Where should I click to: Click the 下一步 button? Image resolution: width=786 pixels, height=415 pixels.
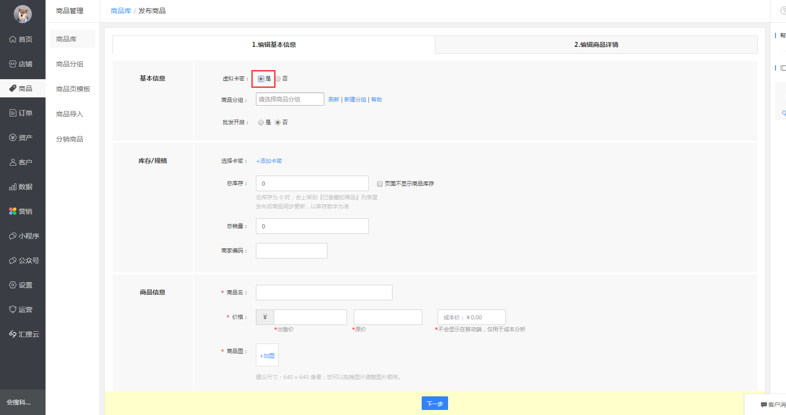434,404
